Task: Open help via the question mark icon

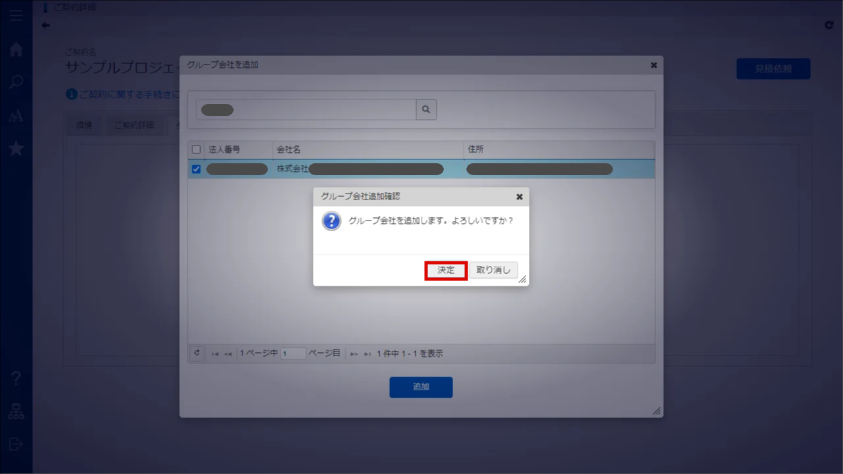Action: 16,379
